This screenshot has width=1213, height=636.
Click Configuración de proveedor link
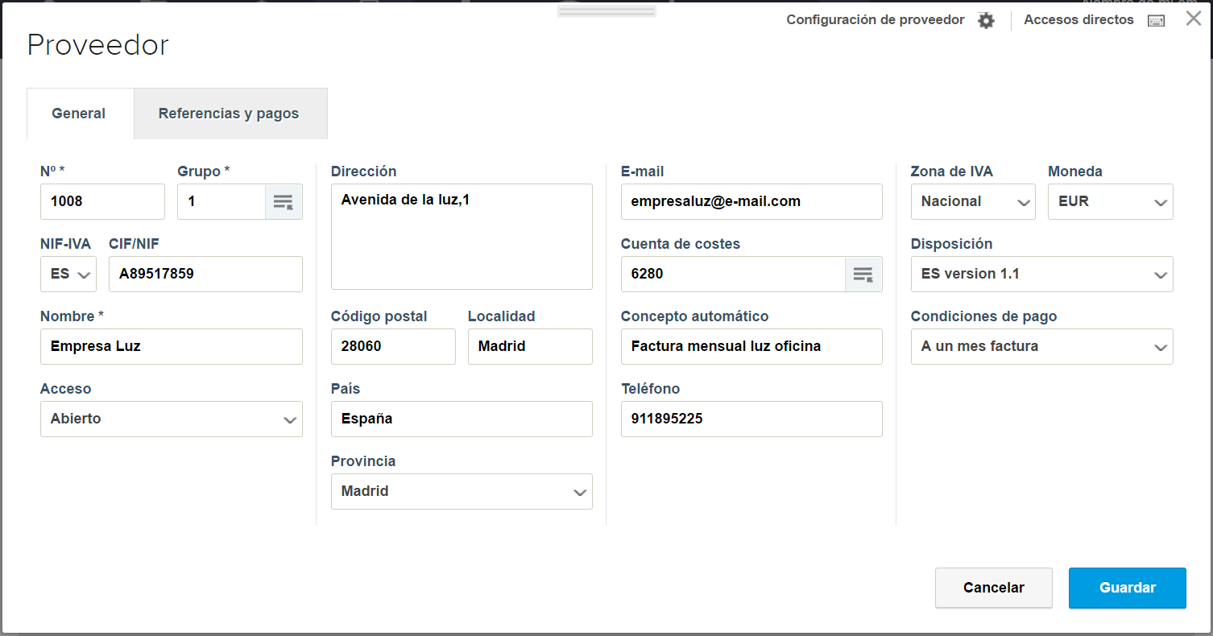click(876, 20)
